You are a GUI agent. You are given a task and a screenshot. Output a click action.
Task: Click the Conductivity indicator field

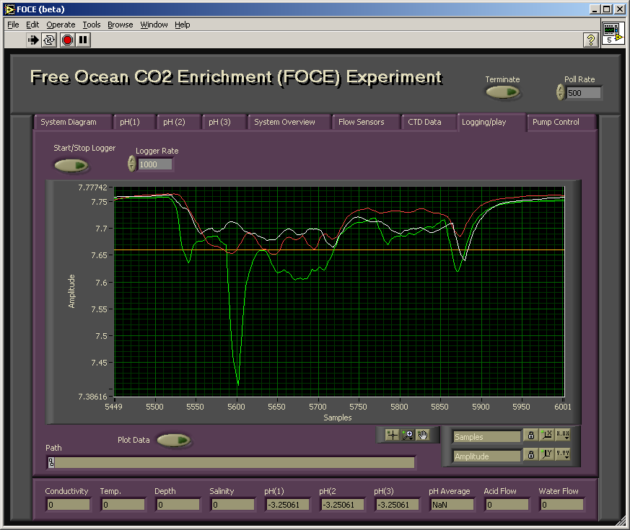tap(69, 505)
